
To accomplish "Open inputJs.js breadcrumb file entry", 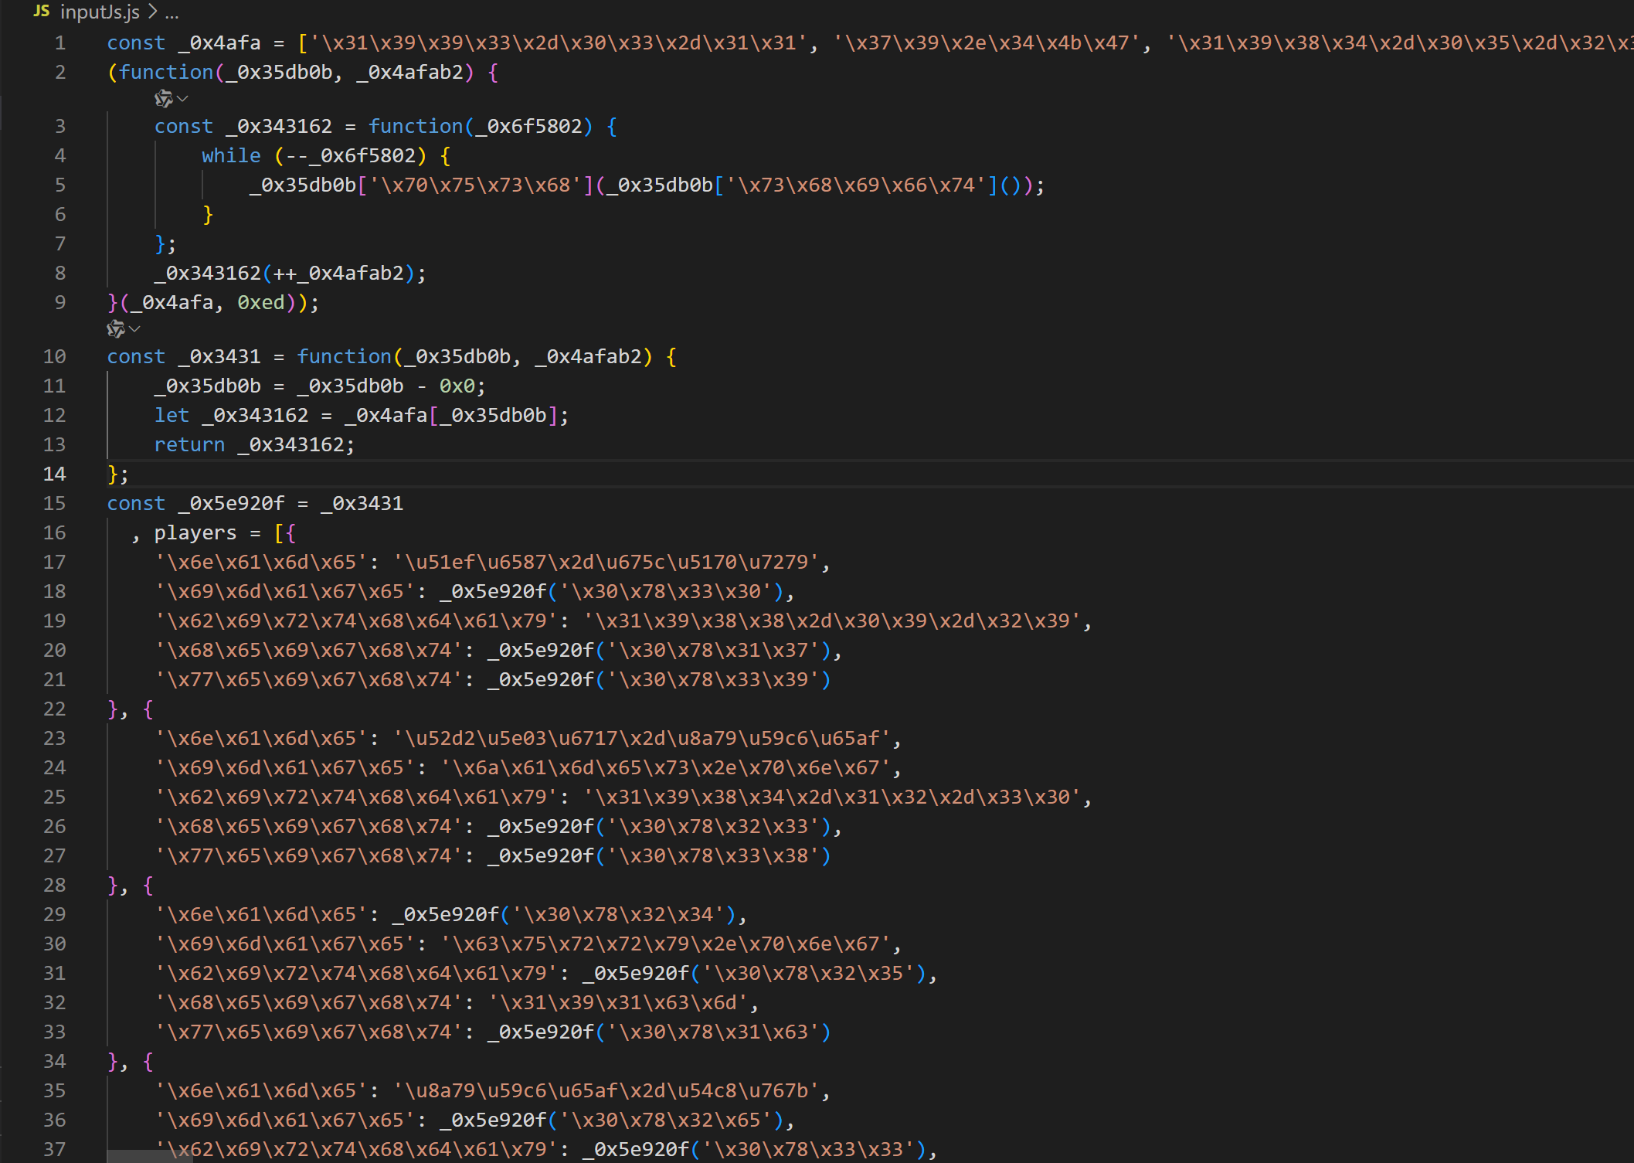I will pyautogui.click(x=100, y=12).
